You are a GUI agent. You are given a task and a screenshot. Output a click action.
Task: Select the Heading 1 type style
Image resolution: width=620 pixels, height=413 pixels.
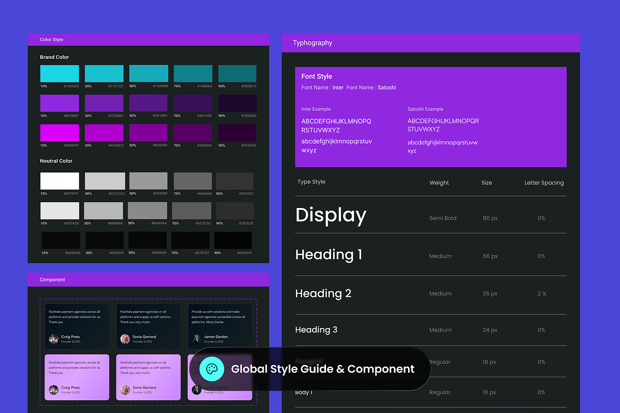pyautogui.click(x=329, y=255)
